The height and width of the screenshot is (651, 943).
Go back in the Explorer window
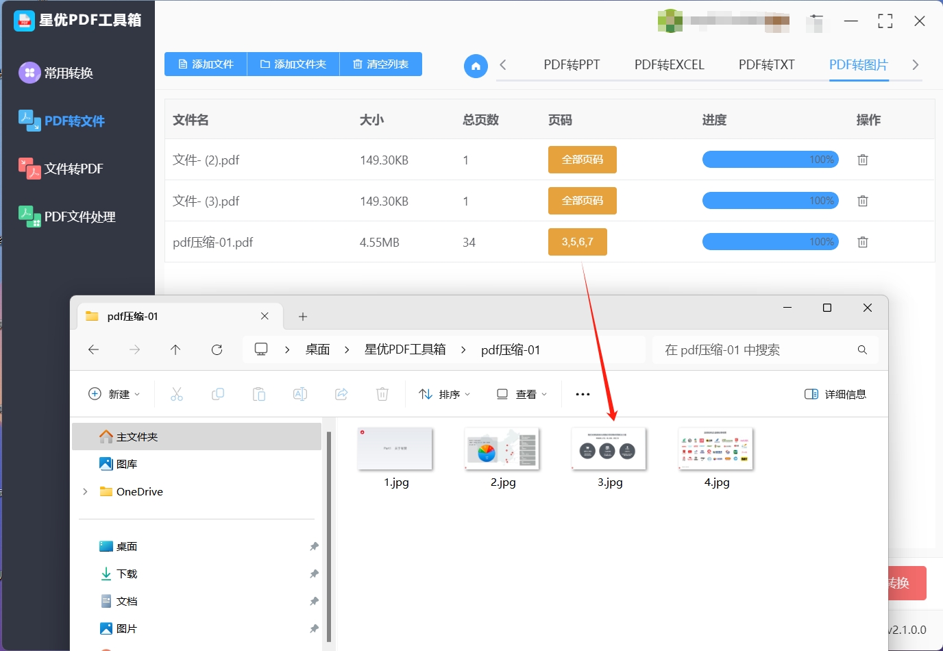pyautogui.click(x=94, y=349)
